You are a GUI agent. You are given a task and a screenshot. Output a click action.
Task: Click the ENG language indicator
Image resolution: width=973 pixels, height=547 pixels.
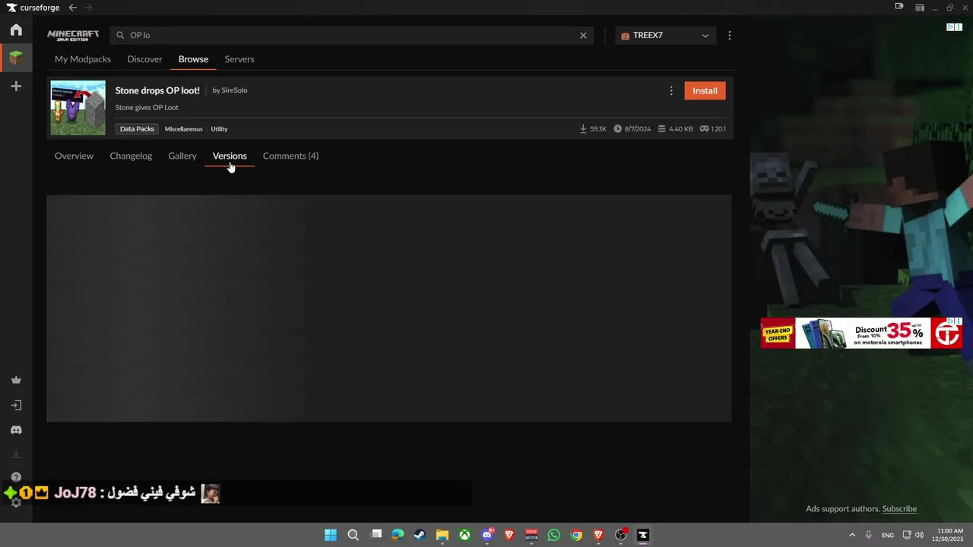[x=887, y=535]
